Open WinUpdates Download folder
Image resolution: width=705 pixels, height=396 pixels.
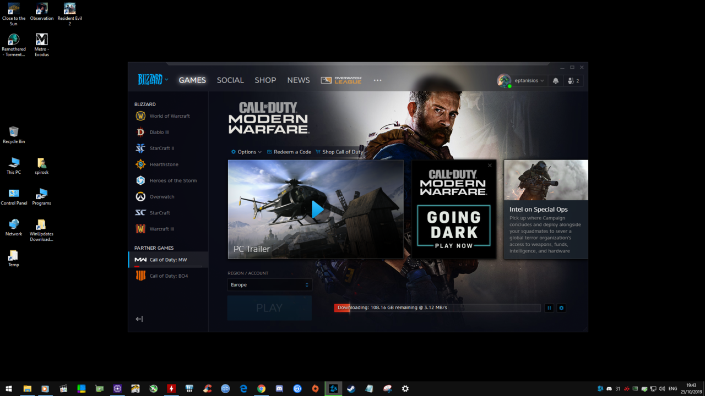42,230
